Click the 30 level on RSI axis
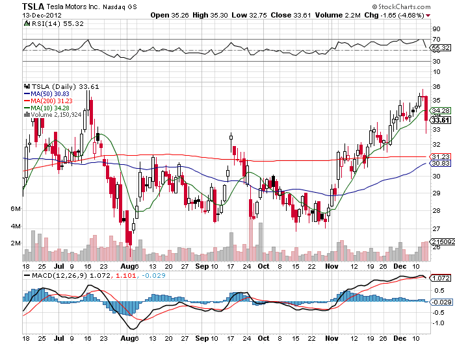Viewport: 455px width, 344px height. [x=436, y=61]
